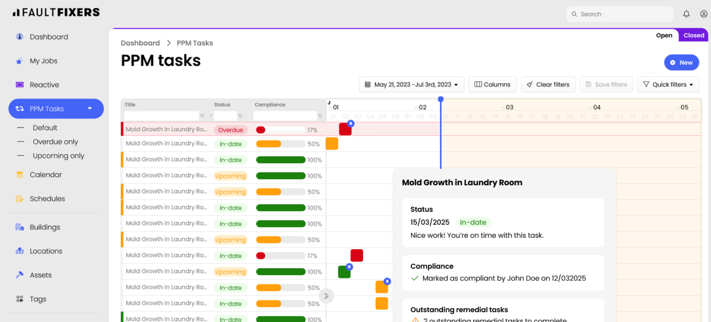The height and width of the screenshot is (322, 711).
Task: Open the Quick filters dropdown
Action: pyautogui.click(x=668, y=85)
